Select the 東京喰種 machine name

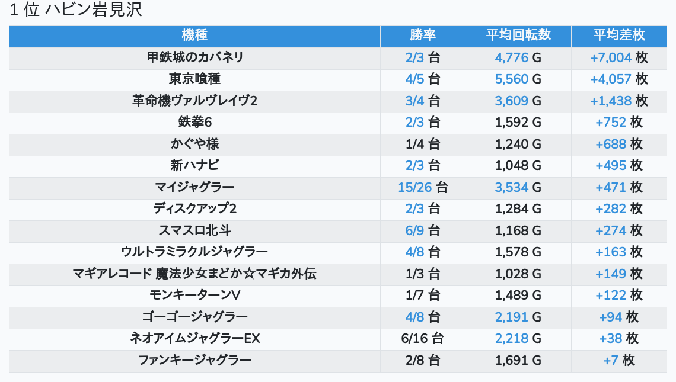pos(194,79)
